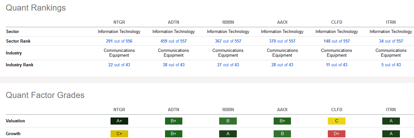Select NTGR header in Quant Rankings table
The height and width of the screenshot is (138, 414).
pos(119,22)
